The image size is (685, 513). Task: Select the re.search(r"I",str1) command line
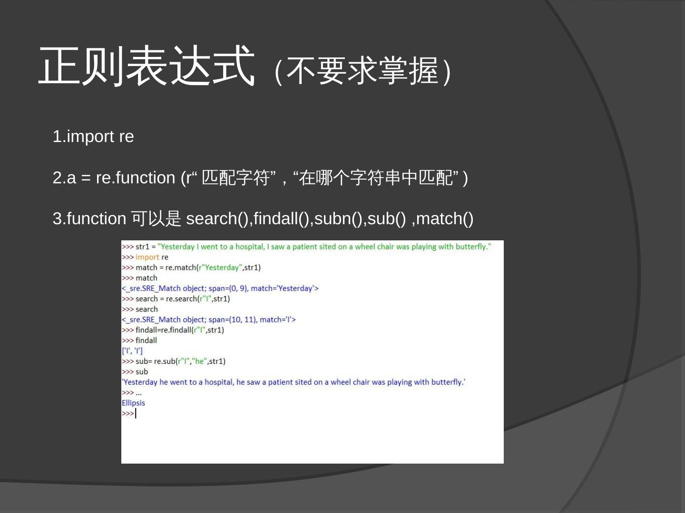pyautogui.click(x=176, y=298)
